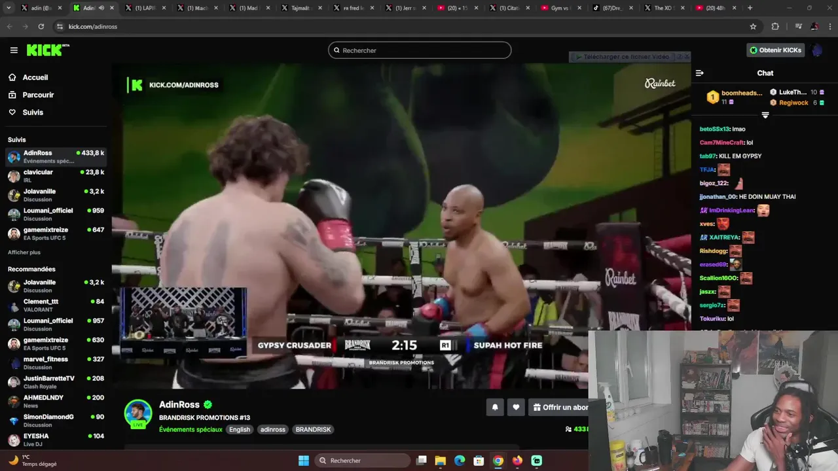Go back with the browser back arrow
The width and height of the screenshot is (838, 471).
[9, 26]
